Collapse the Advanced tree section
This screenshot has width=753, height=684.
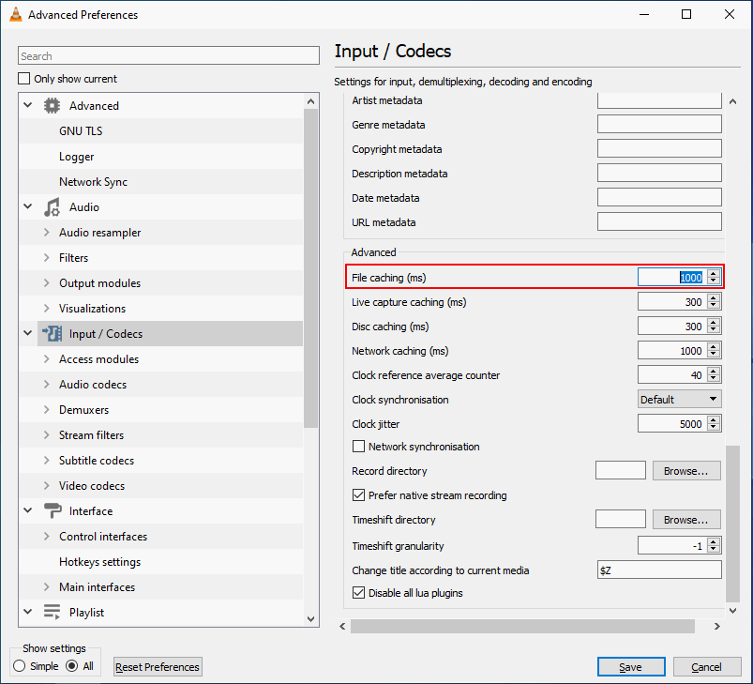click(x=28, y=105)
